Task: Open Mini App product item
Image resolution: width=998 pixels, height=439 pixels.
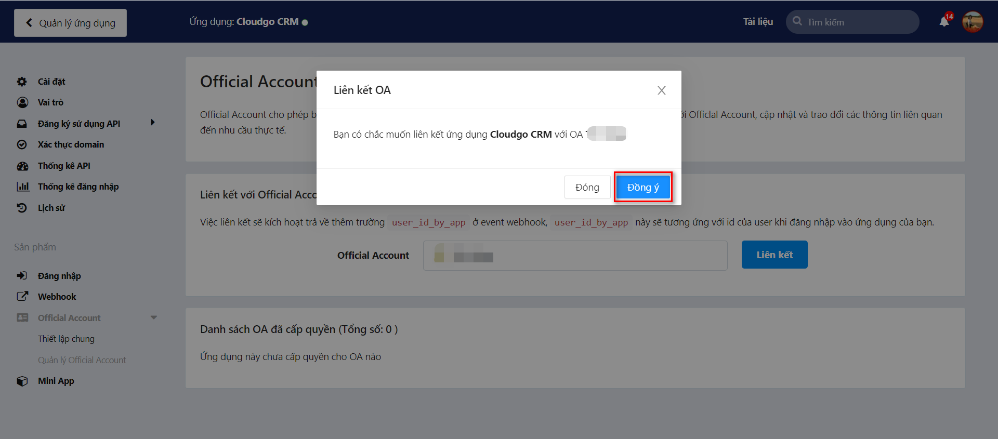Action: (56, 381)
